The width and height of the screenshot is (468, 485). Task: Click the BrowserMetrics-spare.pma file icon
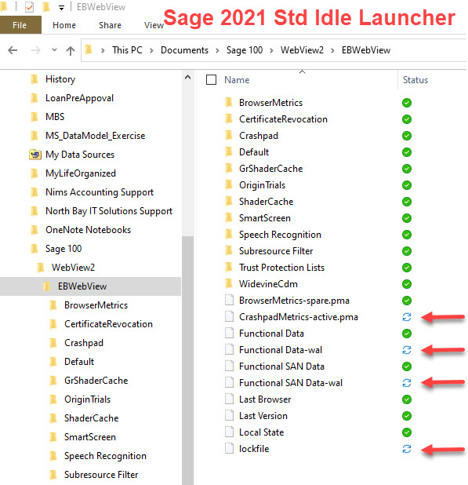click(229, 300)
